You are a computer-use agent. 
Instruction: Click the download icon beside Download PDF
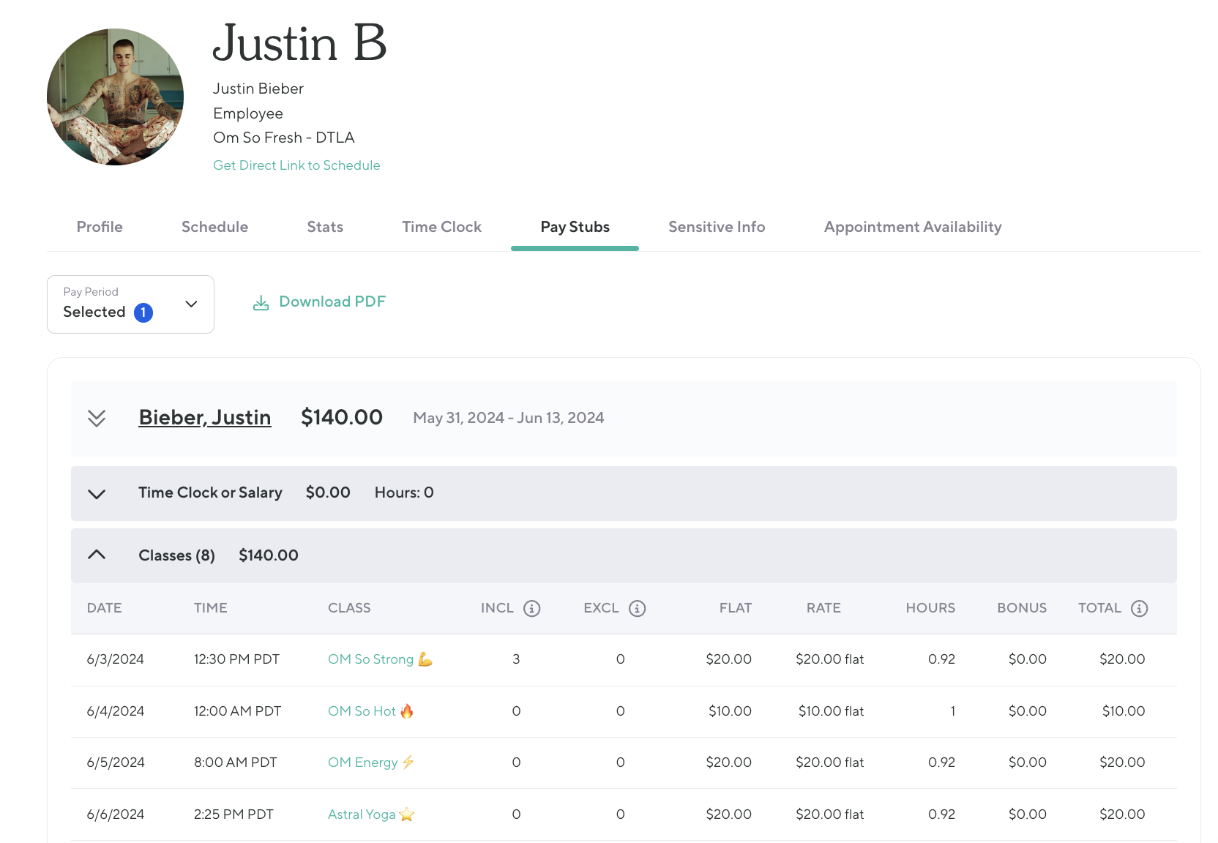[261, 302]
